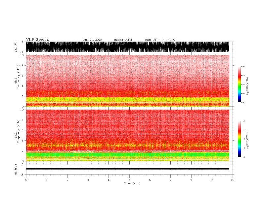262x202 pixels.
Task: Click the ch.2 spectrogram color scale bar
Action: [239, 139]
